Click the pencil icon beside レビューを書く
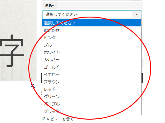165x123 pixels. pos(43,119)
